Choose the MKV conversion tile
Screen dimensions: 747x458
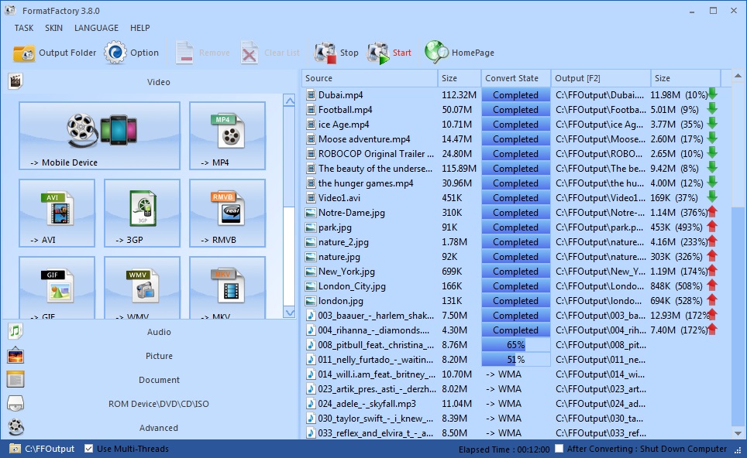227,288
